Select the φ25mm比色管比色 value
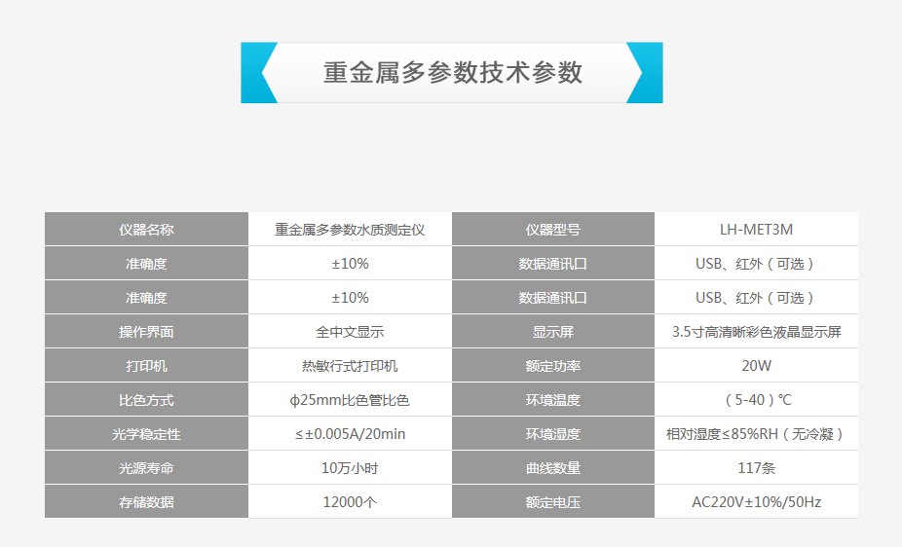The height and width of the screenshot is (547, 902). point(350,400)
